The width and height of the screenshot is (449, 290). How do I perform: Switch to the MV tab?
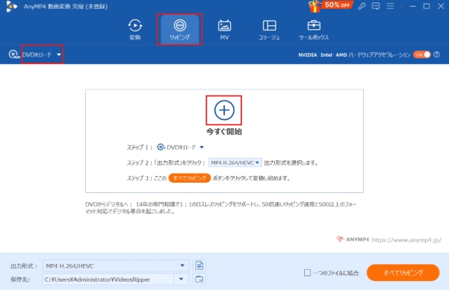224,29
